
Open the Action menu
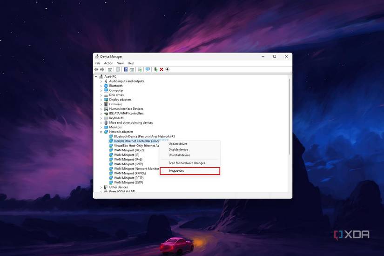click(x=108, y=63)
